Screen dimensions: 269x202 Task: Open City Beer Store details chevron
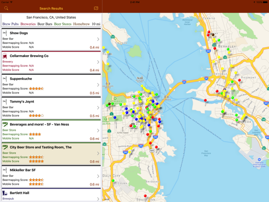(x=98, y=153)
